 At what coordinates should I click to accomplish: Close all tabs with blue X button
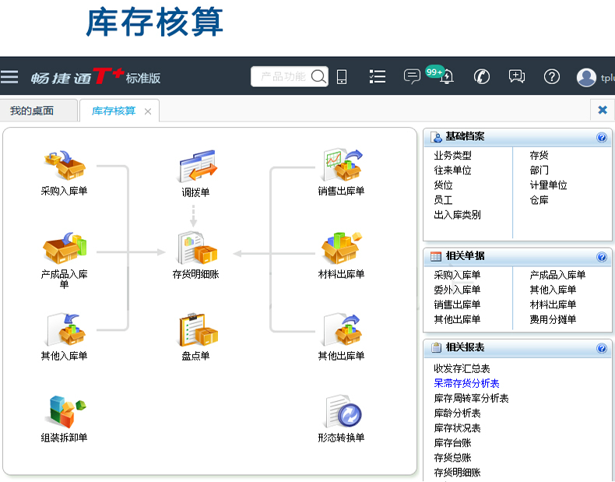click(x=603, y=110)
